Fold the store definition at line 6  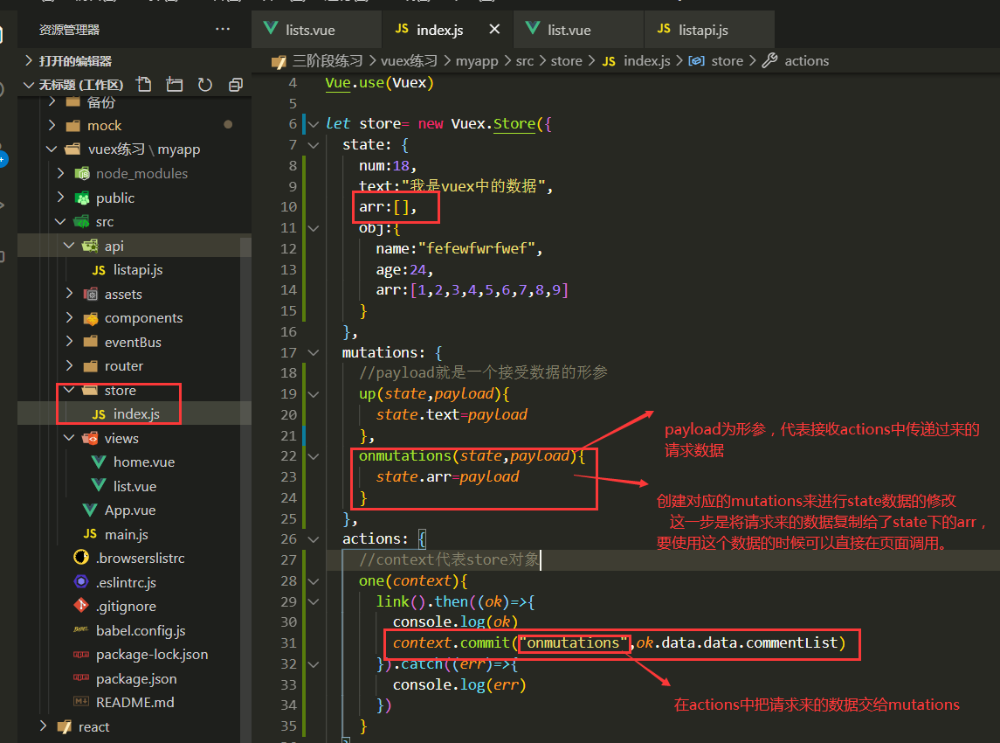tap(314, 124)
